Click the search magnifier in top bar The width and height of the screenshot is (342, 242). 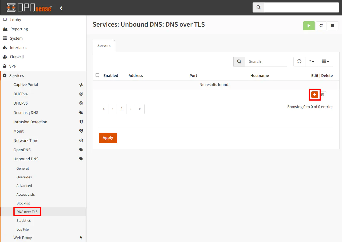pos(258,7)
